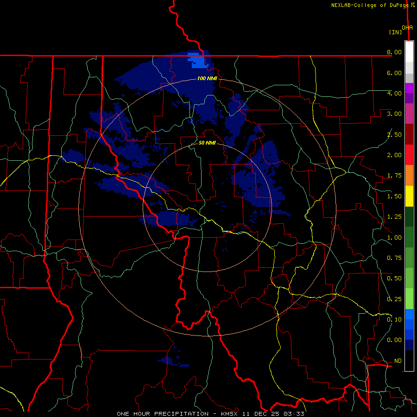Click the 6.00 legend value
417x417 pixels.
click(394, 73)
